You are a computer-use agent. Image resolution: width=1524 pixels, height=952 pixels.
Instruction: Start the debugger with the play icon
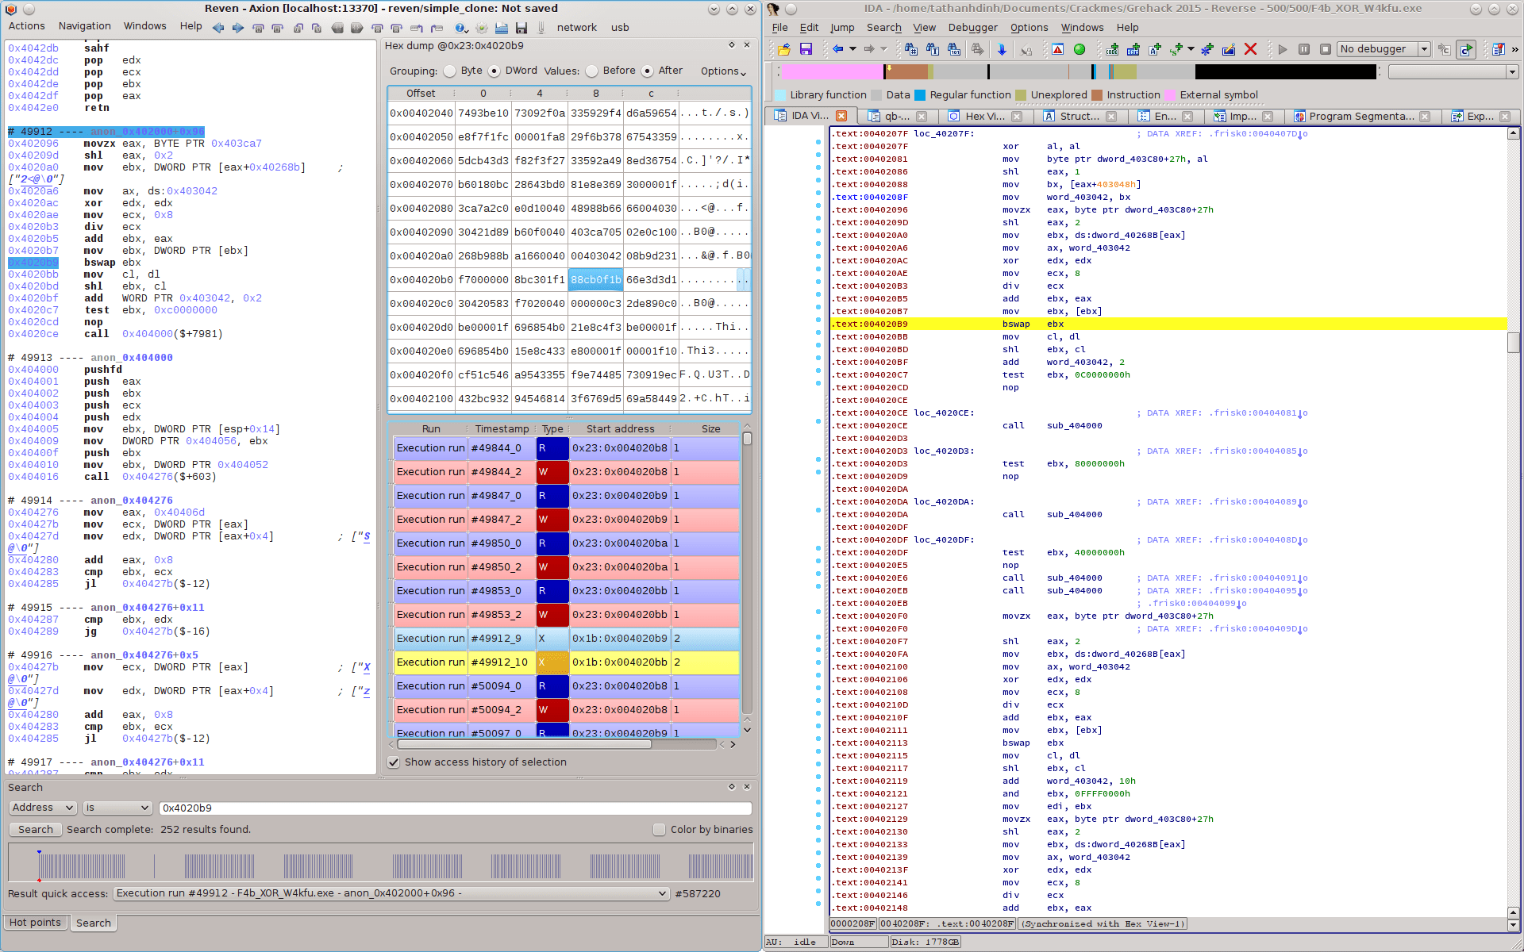(1283, 49)
